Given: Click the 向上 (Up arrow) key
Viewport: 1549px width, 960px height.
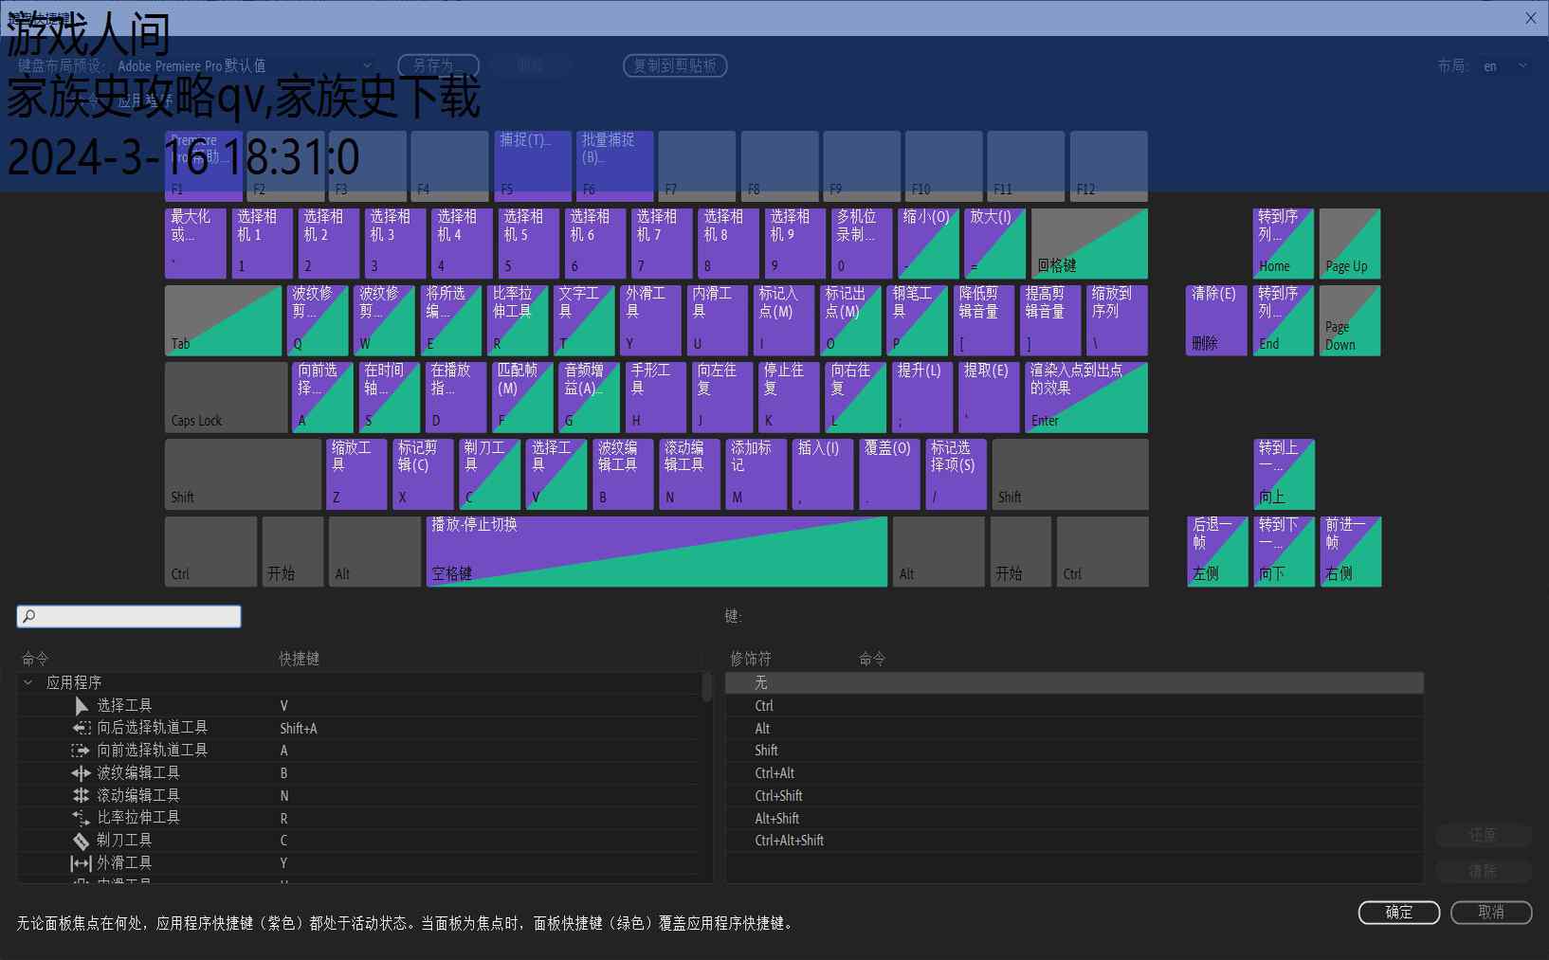Looking at the screenshot, I should coord(1285,474).
